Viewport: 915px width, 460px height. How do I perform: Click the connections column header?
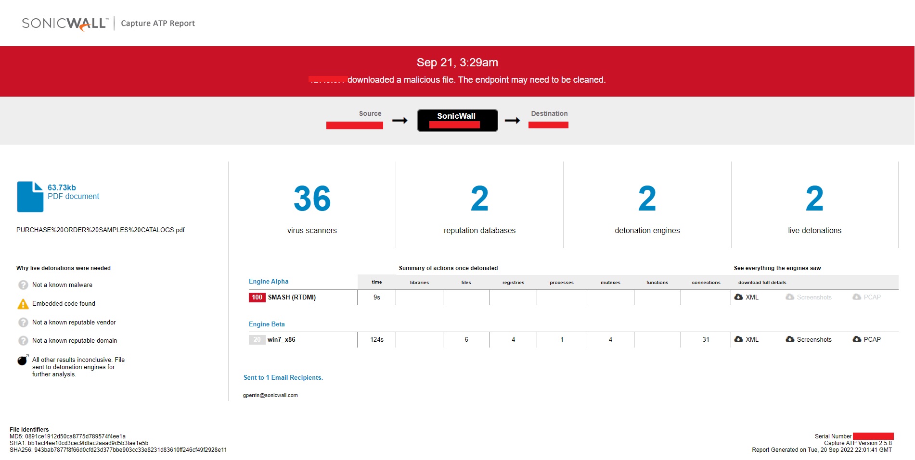[706, 283]
